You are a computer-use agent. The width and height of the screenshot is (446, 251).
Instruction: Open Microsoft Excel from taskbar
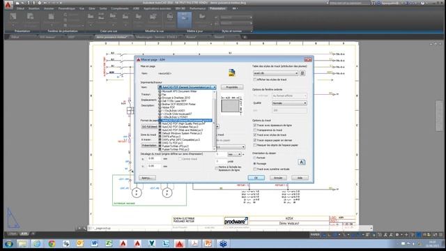click(109, 243)
